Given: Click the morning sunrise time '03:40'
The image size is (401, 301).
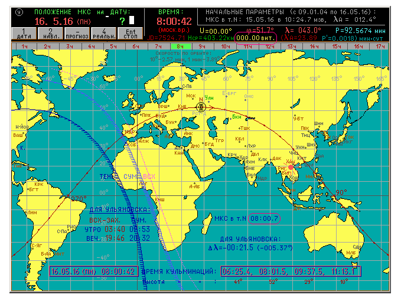Looking at the screenshot, I should (115, 229).
